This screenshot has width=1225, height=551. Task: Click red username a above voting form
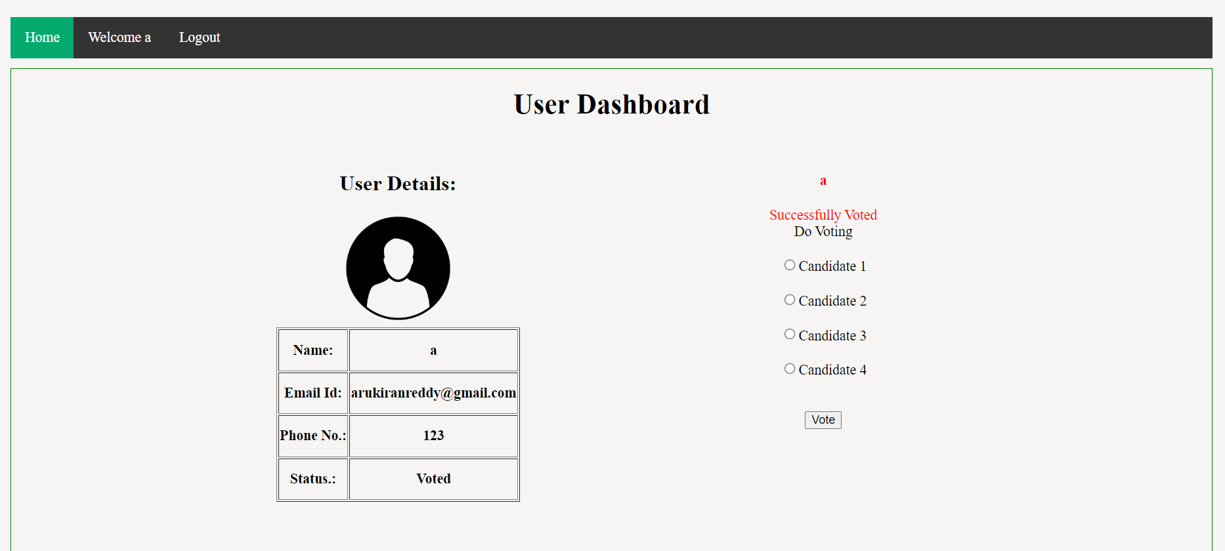coord(823,181)
